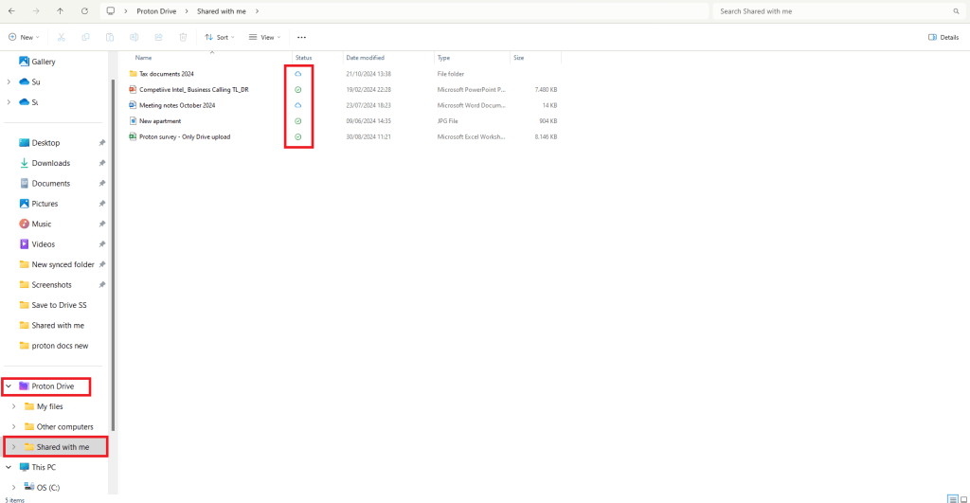Sort by the Size column header
The height and width of the screenshot is (503, 970).
(518, 58)
